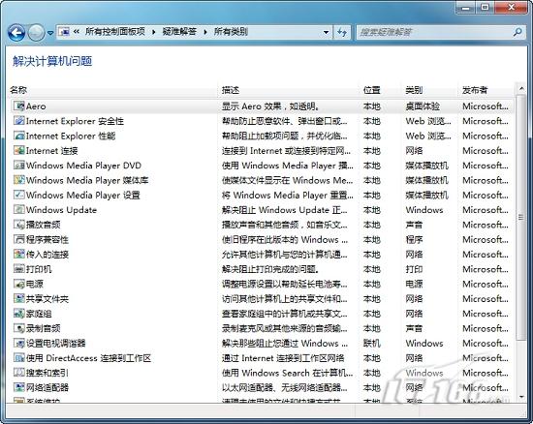The image size is (533, 424).
Task: Click the 共享文件夹 icon
Action: click(x=19, y=299)
